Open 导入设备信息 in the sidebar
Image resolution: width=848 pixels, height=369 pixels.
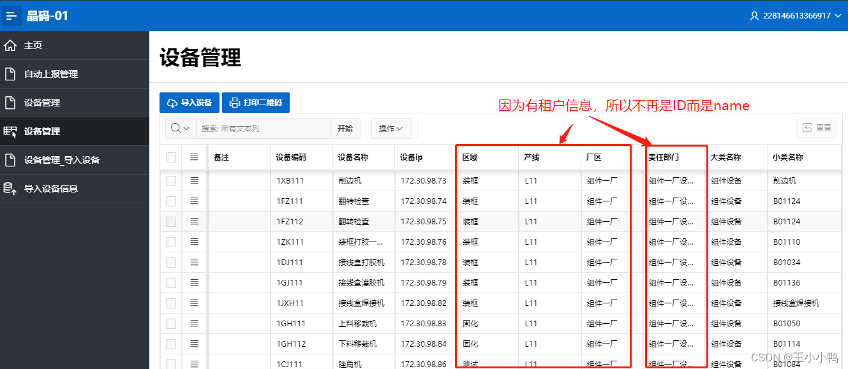(75, 189)
